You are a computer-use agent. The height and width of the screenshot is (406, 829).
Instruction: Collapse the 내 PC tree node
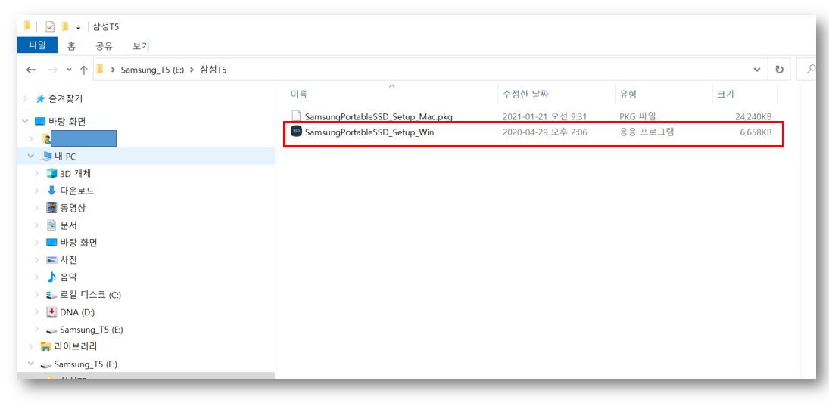coord(33,157)
